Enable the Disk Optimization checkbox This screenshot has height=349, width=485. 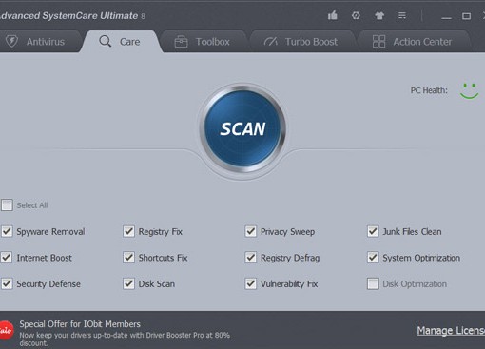pyautogui.click(x=373, y=283)
